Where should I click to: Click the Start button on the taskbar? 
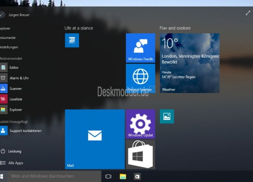(2, 176)
